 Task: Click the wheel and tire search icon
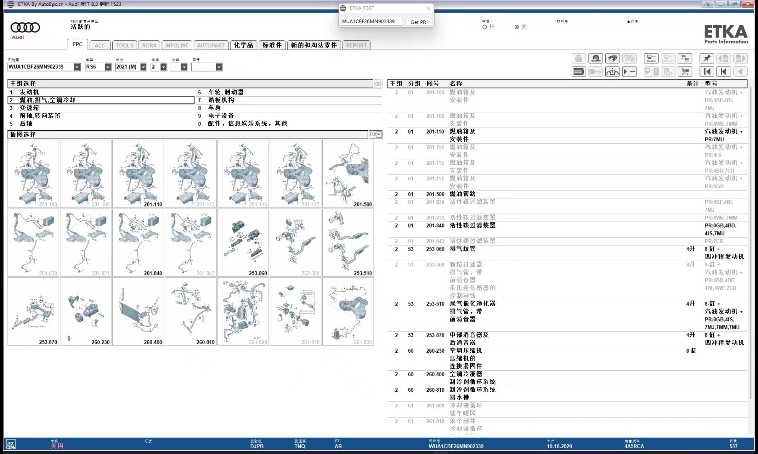click(595, 58)
